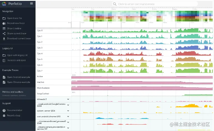Collapse the Example Traces section header
The height and width of the screenshot is (131, 214).
pos(10,70)
